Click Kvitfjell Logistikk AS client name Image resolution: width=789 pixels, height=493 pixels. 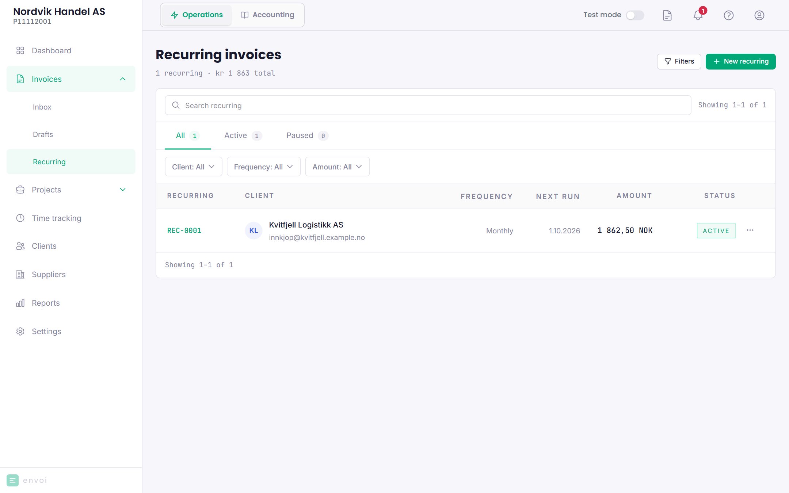click(306, 225)
